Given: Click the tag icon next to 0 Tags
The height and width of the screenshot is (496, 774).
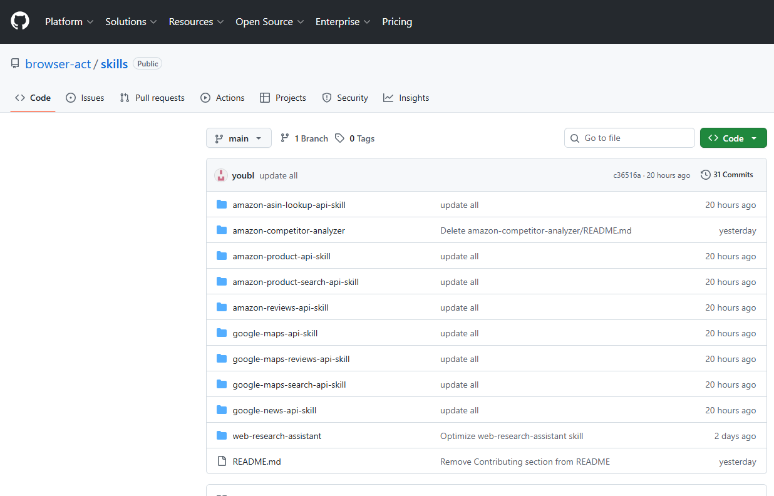Looking at the screenshot, I should click(339, 138).
